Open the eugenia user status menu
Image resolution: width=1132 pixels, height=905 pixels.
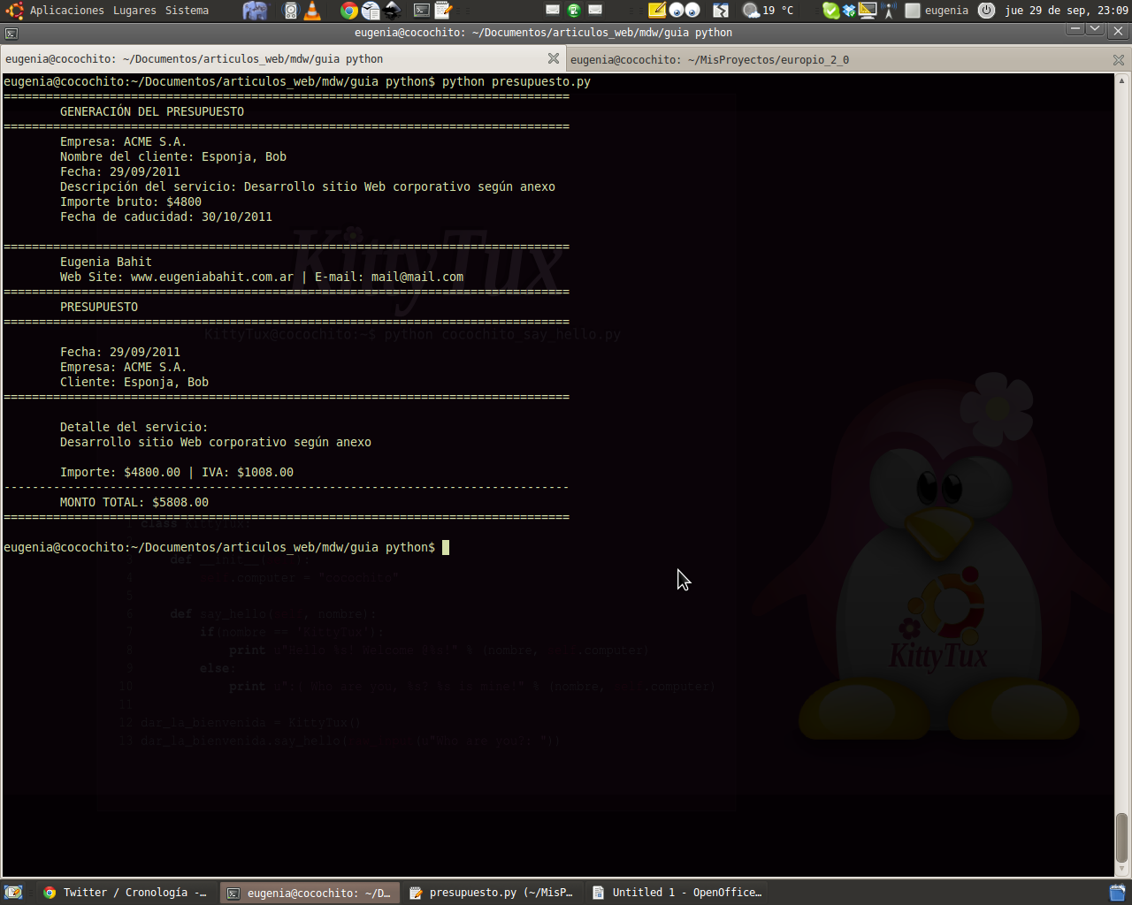click(x=945, y=11)
